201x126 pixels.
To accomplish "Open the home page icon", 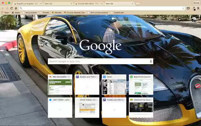I will point(16,8).
